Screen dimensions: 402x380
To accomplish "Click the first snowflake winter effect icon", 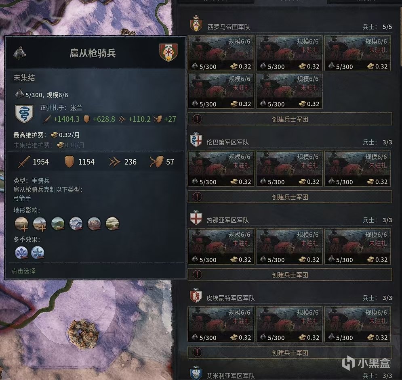I will pyautogui.click(x=21, y=253).
